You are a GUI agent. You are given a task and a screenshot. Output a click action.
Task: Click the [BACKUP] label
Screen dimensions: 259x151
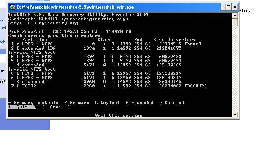(x=196, y=86)
